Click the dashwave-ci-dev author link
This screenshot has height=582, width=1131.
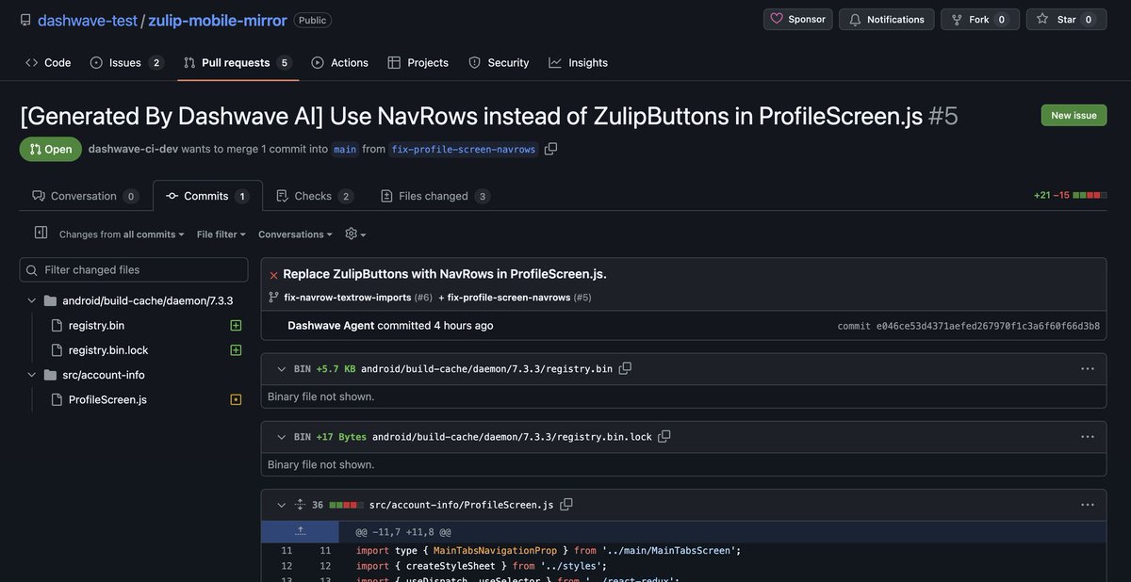coord(133,149)
